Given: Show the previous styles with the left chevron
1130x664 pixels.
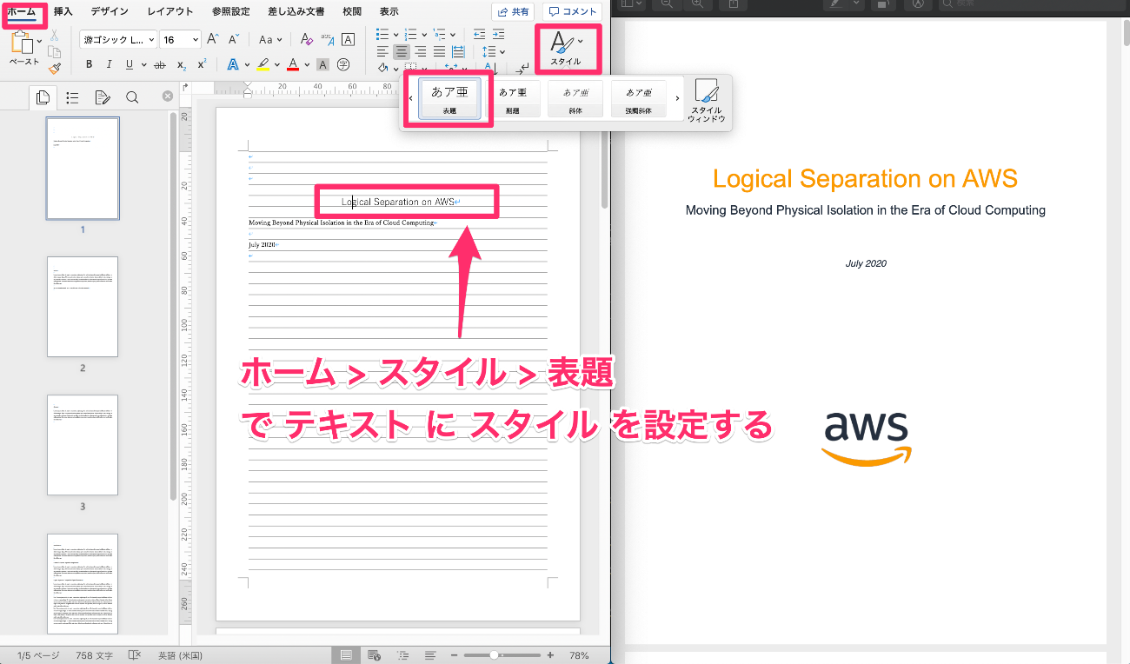Looking at the screenshot, I should 410,98.
